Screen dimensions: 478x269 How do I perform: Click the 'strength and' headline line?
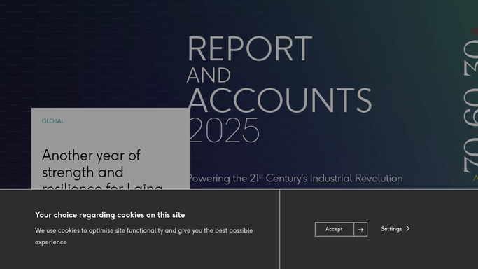[x=83, y=172]
